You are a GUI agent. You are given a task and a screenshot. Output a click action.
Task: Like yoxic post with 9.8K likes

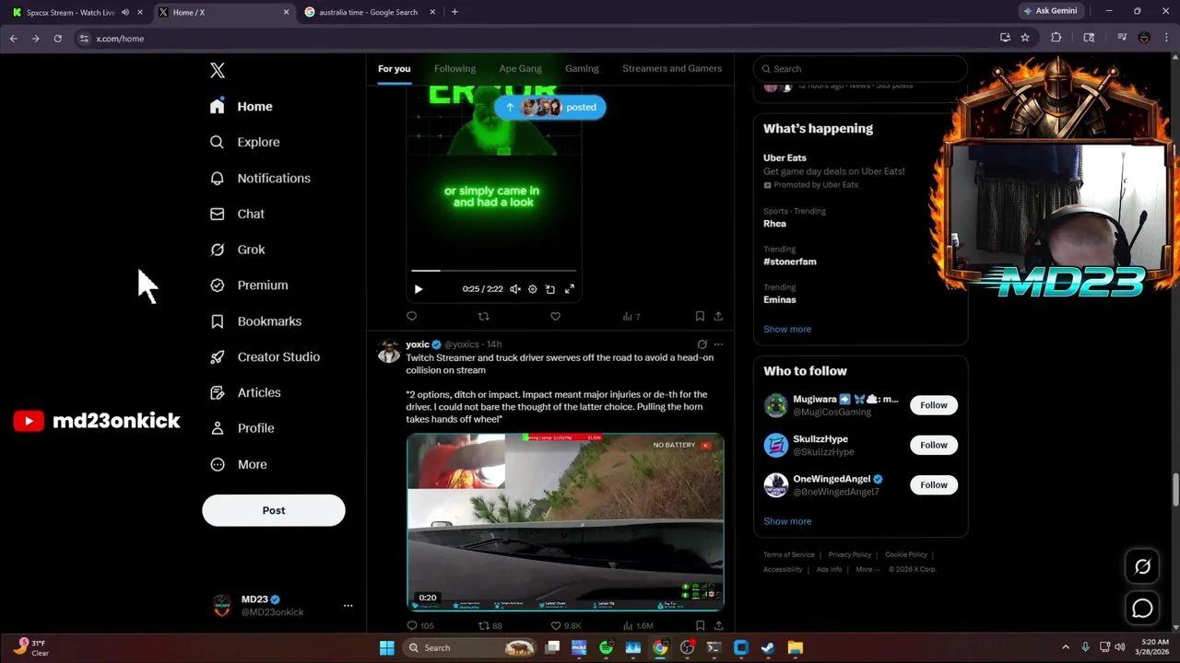pos(565,626)
